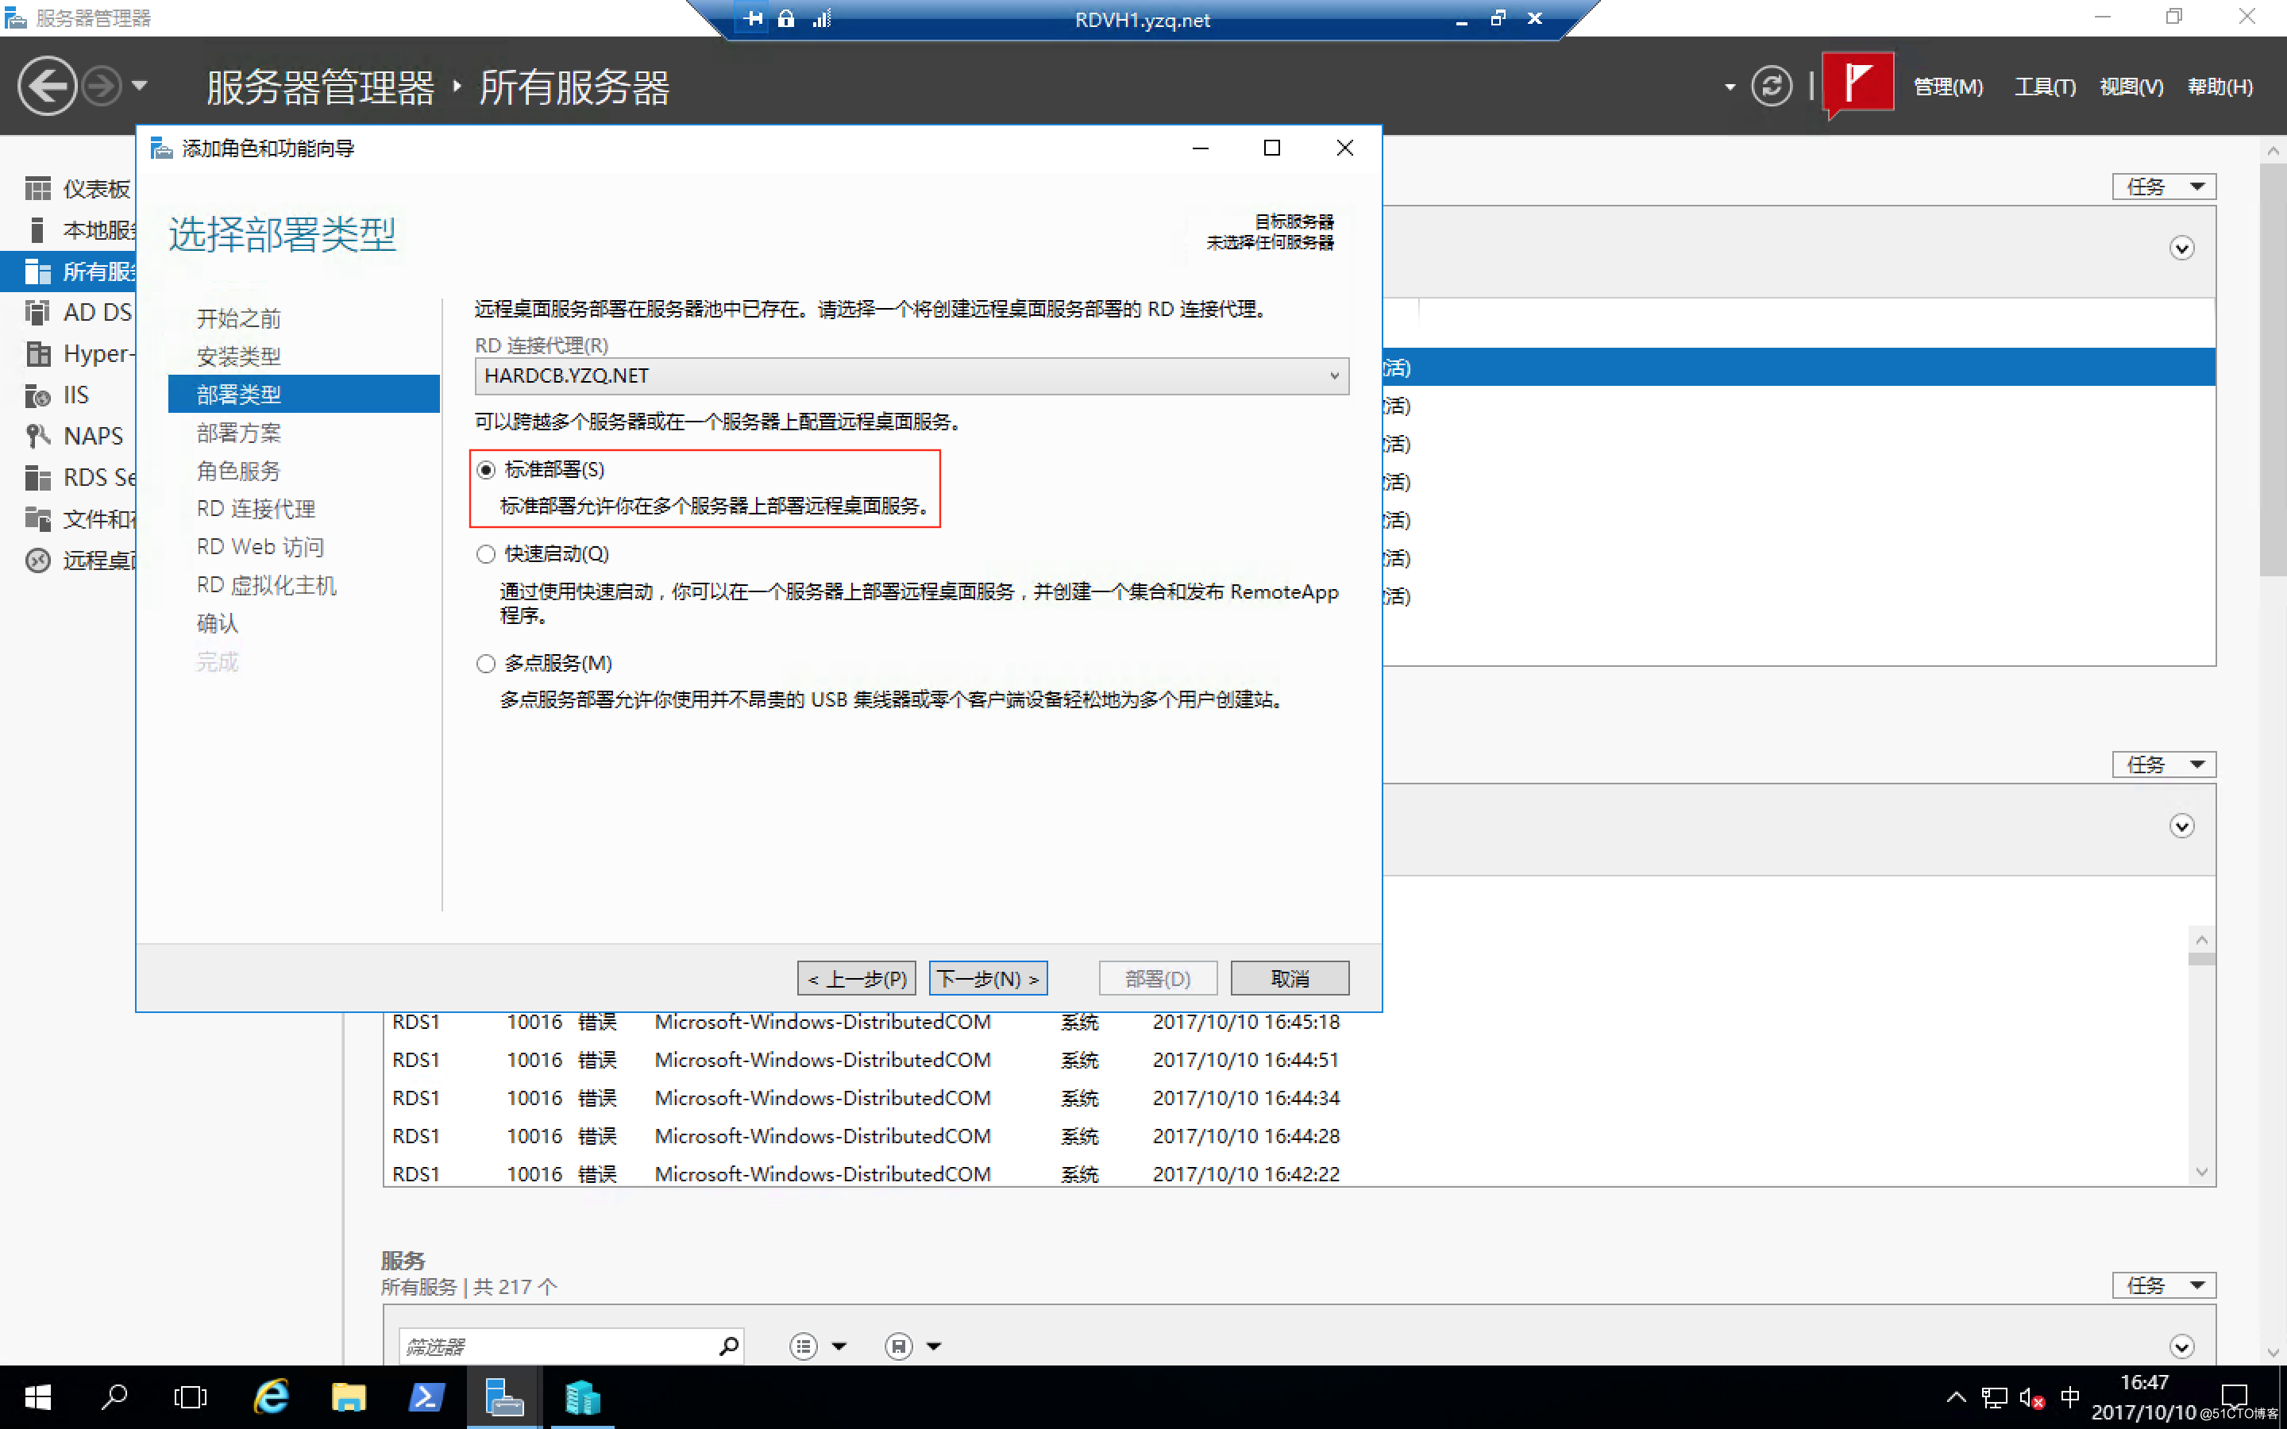The height and width of the screenshot is (1429, 2287).
Task: Open RD 连接代理 dropdown HARDCB.YZQ.NET
Action: (911, 376)
